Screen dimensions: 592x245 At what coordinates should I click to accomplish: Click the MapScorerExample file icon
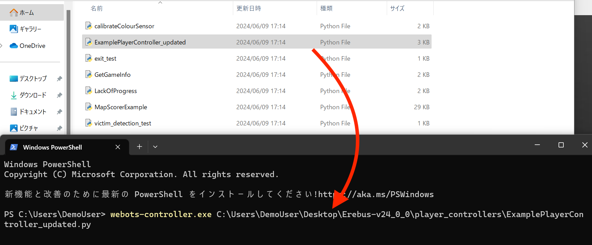89,107
